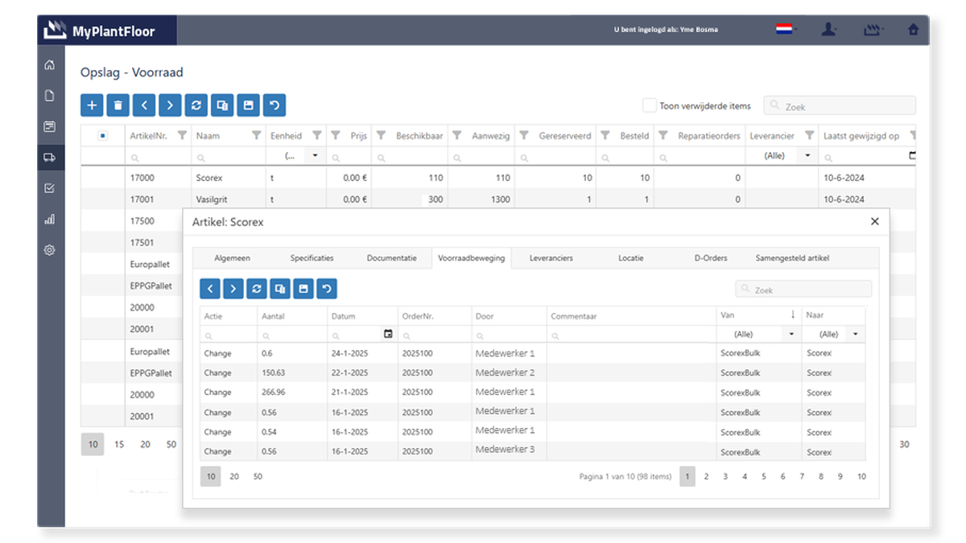
Task: Click the previous arrow in main toolbar
Action: coord(143,105)
